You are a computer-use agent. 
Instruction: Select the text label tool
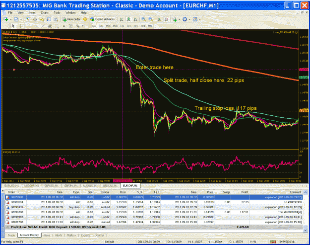coord(70,26)
